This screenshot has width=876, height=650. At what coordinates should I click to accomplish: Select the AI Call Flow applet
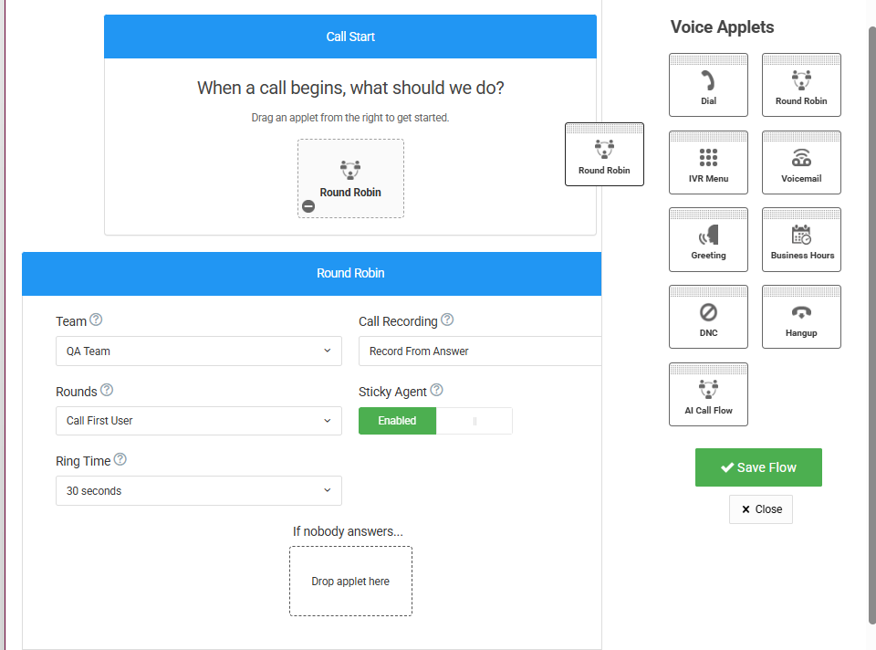click(x=708, y=394)
